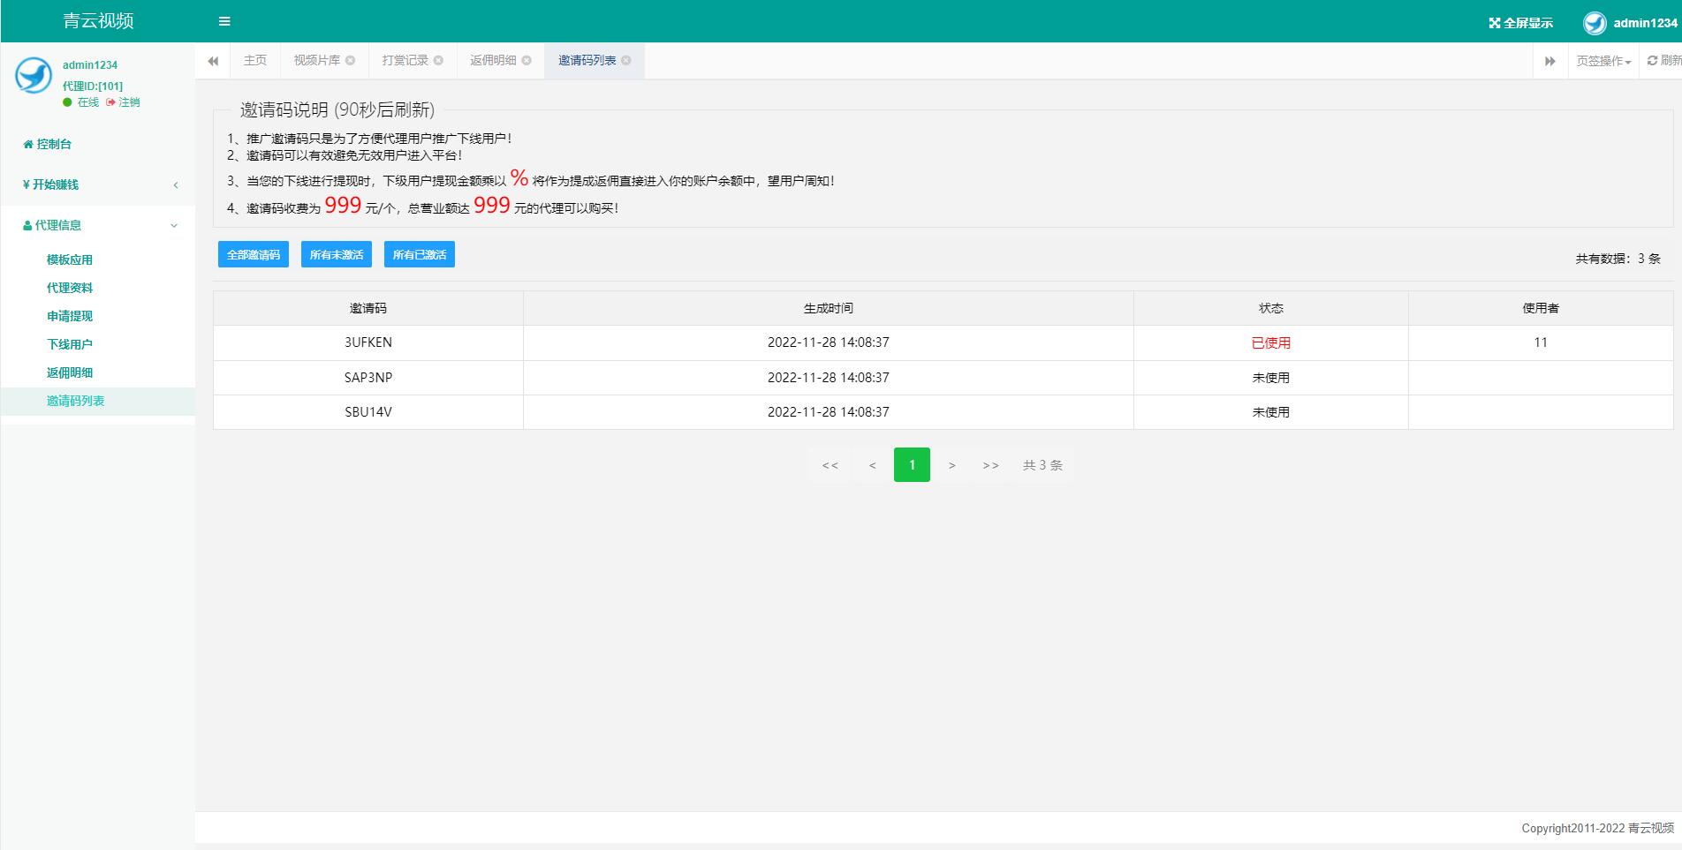
Task: Click page 1 in the pagination bar
Action: point(912,464)
